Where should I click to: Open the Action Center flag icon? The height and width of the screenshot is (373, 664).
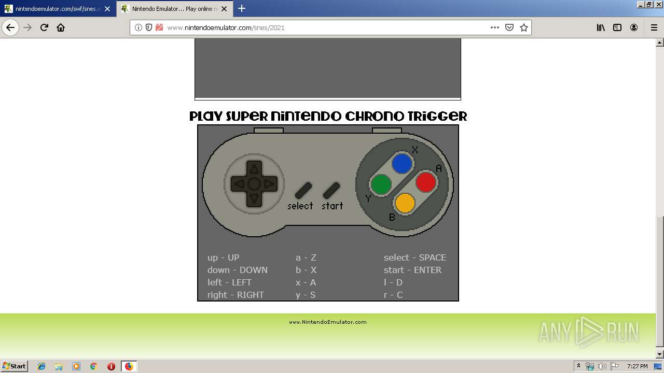(614, 366)
